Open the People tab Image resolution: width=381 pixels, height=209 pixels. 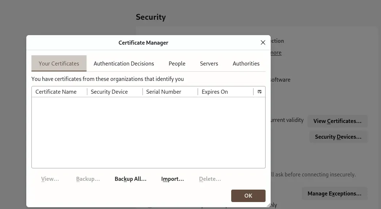(177, 63)
